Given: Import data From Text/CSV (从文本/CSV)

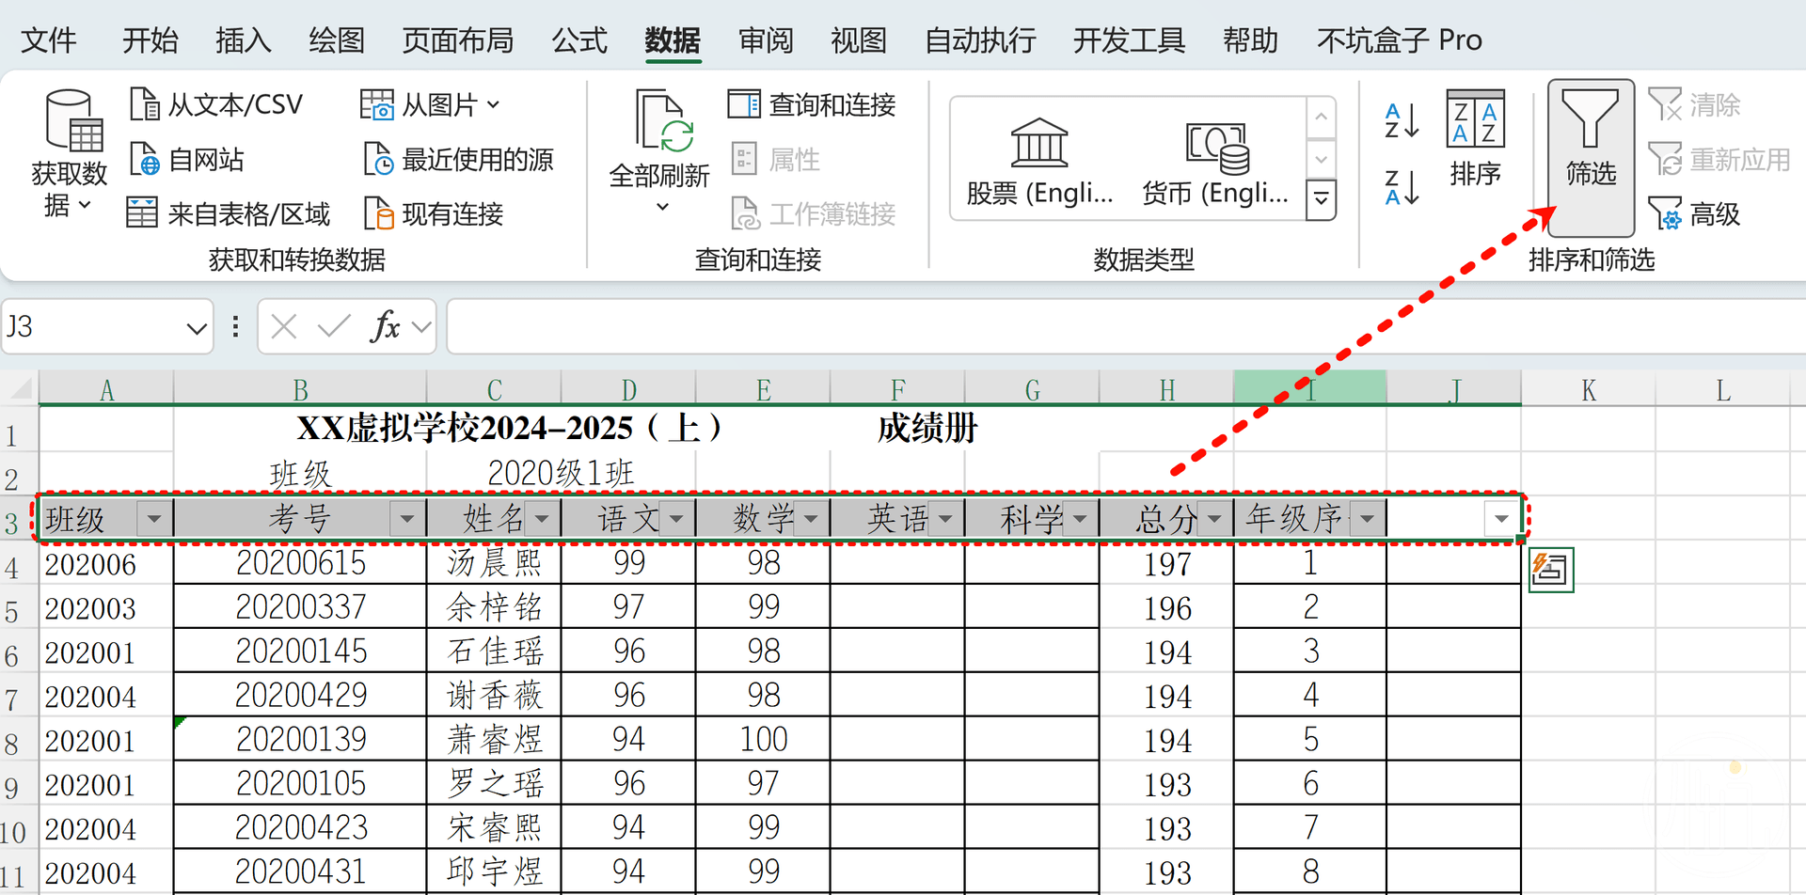Looking at the screenshot, I should tap(216, 104).
